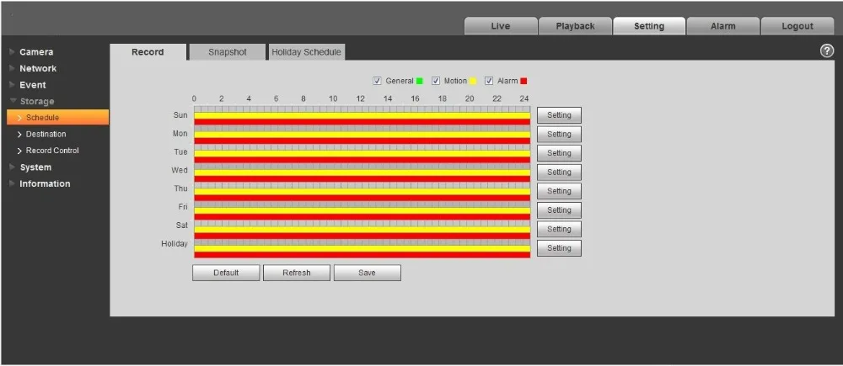Screen dimensions: 843x366
Task: Collapse the Storage menu arrow
Action: click(x=13, y=101)
